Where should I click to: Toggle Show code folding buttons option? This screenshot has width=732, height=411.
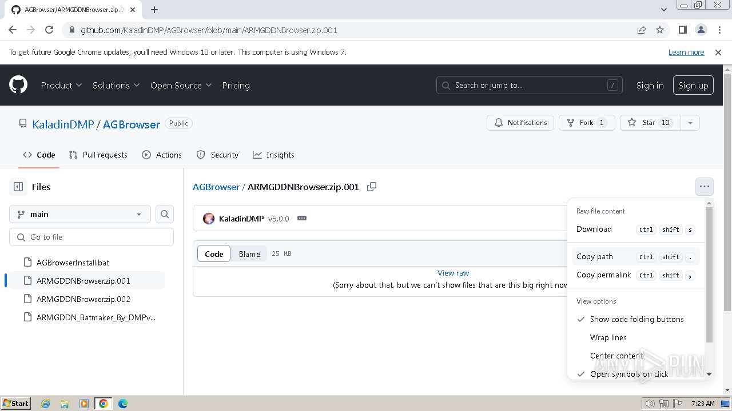[x=635, y=319]
